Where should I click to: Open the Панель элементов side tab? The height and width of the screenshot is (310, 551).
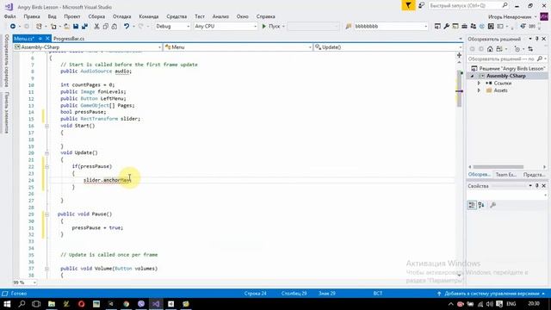pos(6,113)
